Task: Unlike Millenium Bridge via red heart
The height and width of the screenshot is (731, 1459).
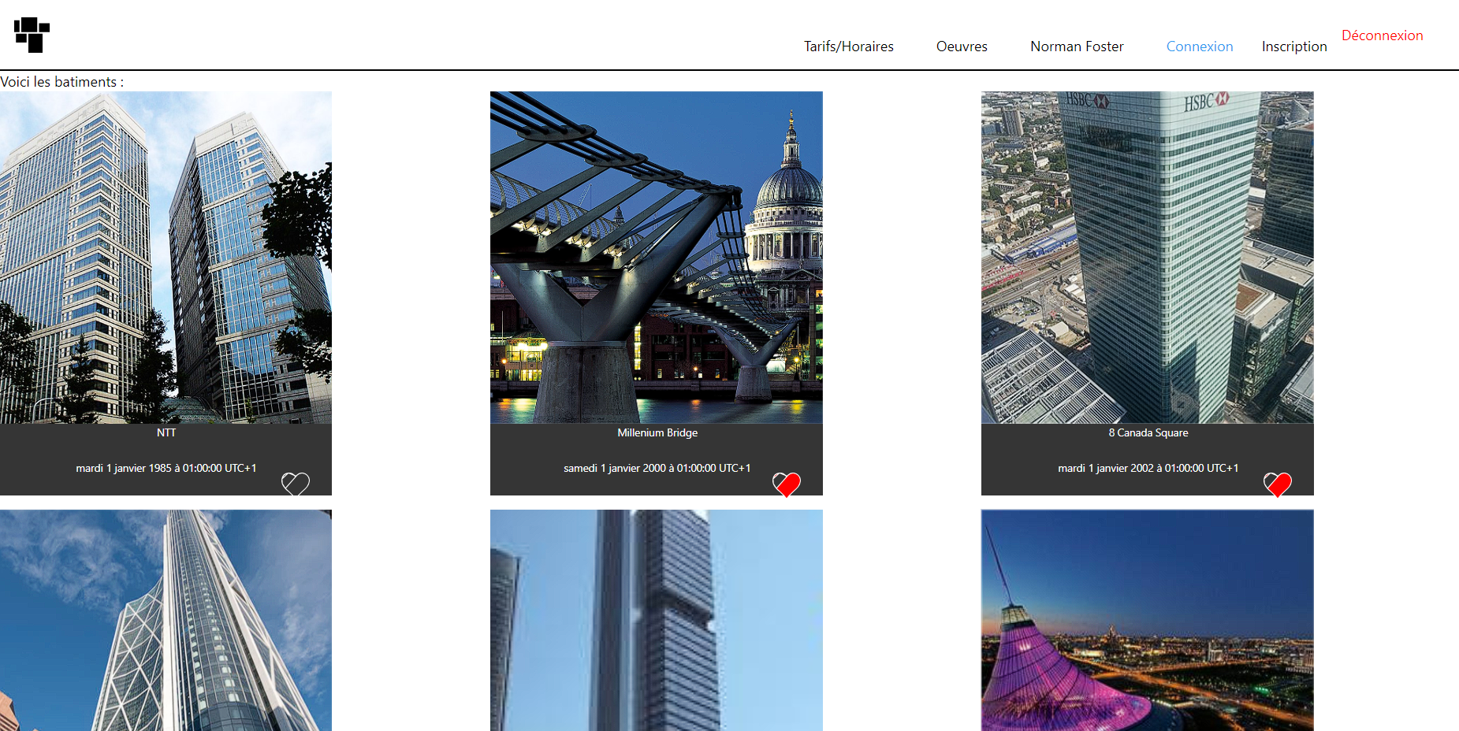Action: pos(786,484)
